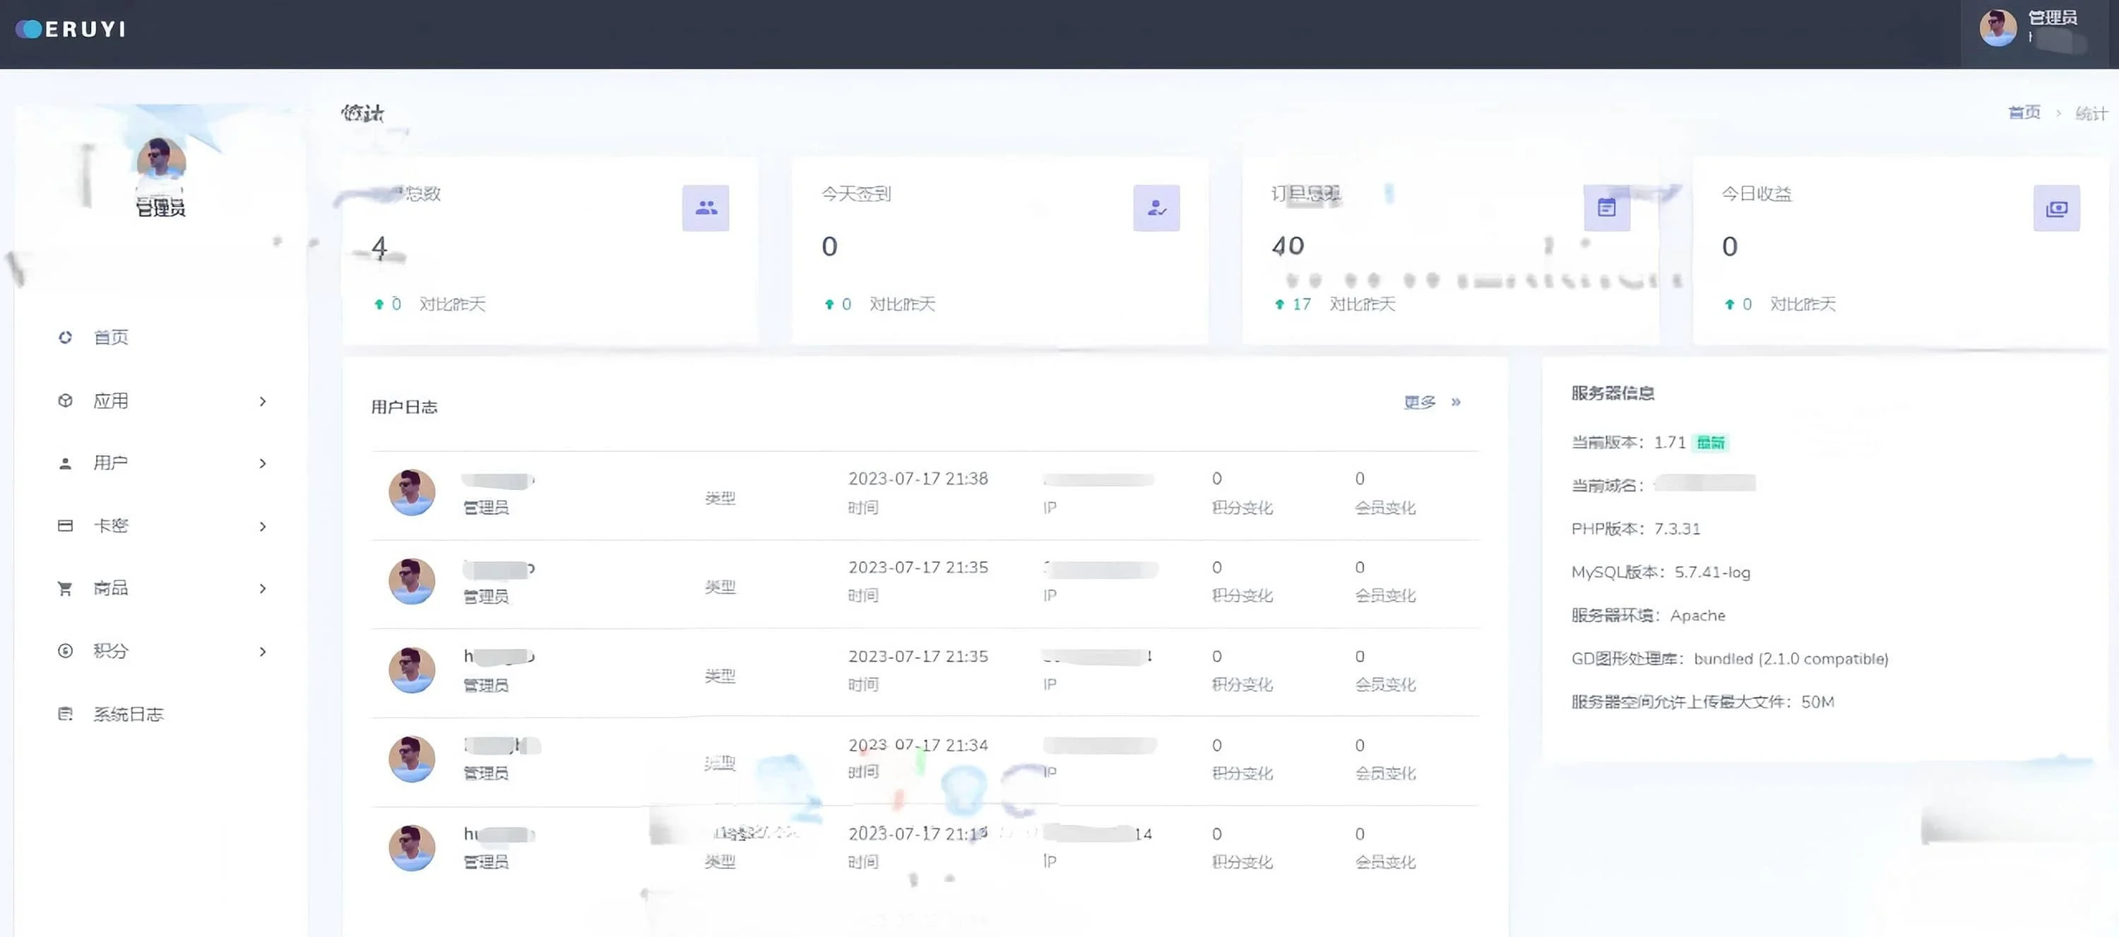2119x937 pixels.
Task: Expand the 应用 submenu chevron
Action: (263, 400)
